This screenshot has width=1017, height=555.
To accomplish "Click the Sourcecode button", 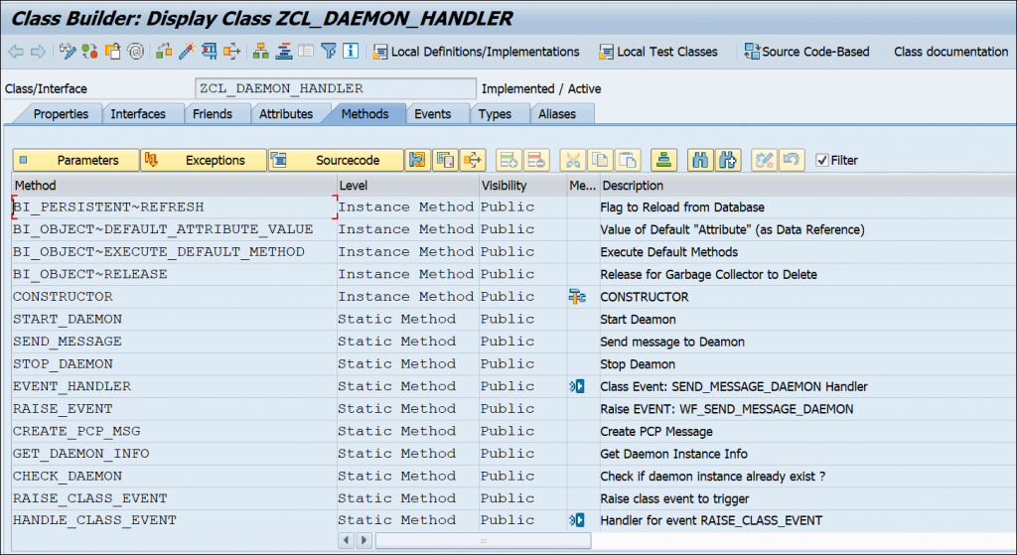I will (336, 160).
